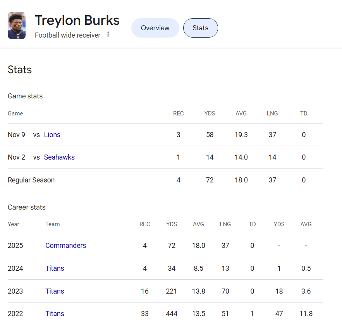The width and height of the screenshot is (342, 330).
Task: Click the Career stats section heading
Action: pyautogui.click(x=27, y=207)
